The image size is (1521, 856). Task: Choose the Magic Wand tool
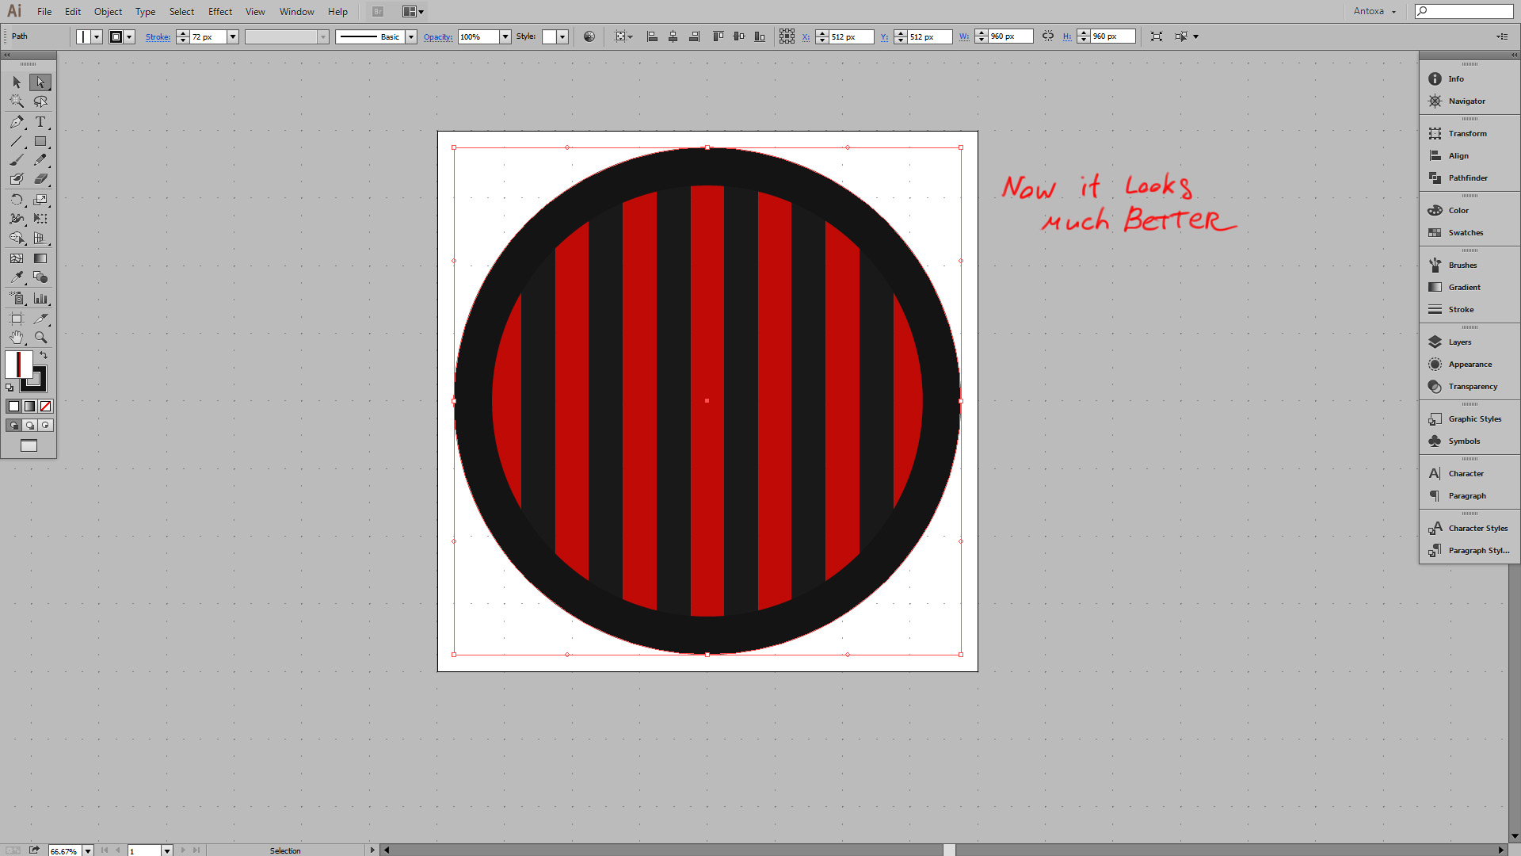[17, 101]
